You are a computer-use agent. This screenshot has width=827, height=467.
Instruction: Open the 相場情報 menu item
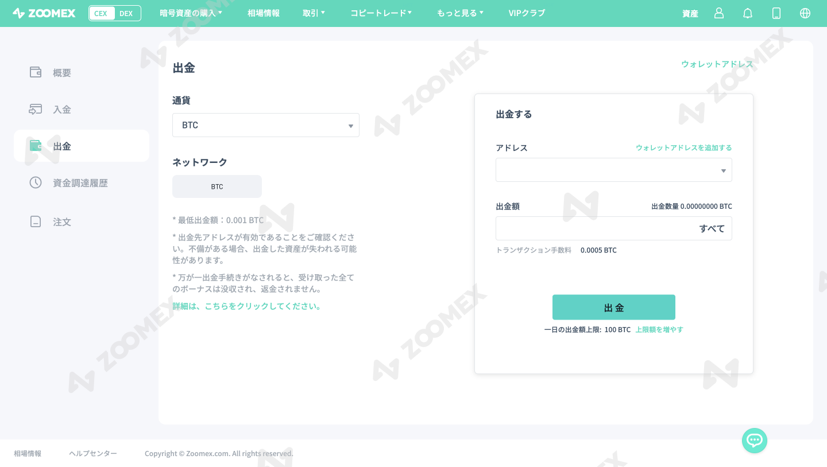(x=263, y=13)
